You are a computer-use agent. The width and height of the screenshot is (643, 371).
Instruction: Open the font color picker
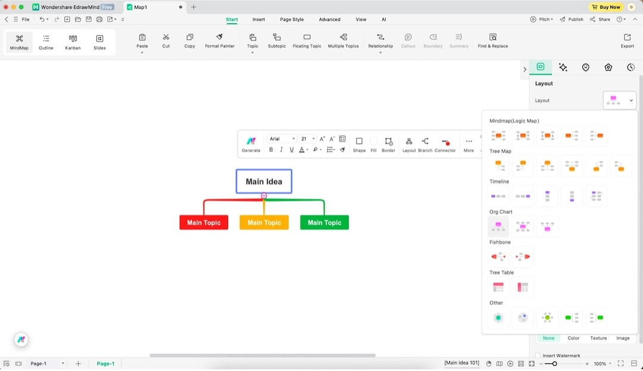coord(303,149)
